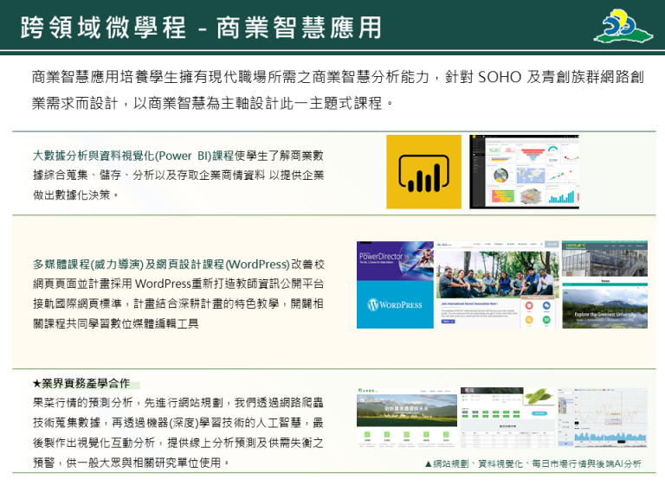
Task: Click the 大數據分析與資料視覺化(Power BI) paragraph
Action: [178, 175]
